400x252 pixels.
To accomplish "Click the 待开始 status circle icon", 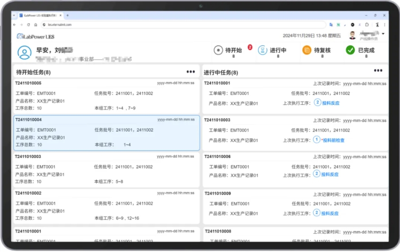I will tap(218, 50).
